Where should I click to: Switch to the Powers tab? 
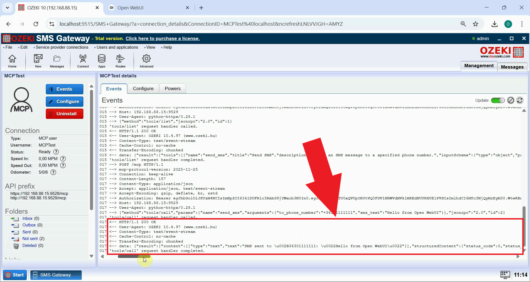click(173, 88)
